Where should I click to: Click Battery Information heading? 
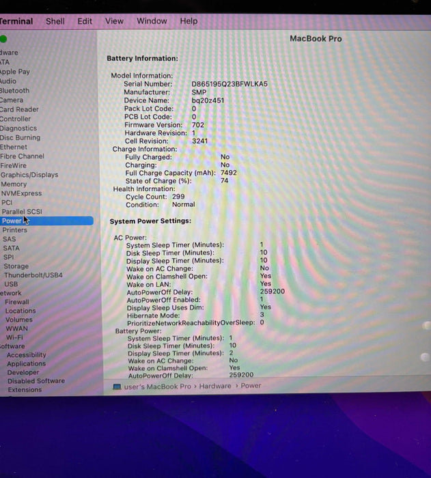pos(143,58)
